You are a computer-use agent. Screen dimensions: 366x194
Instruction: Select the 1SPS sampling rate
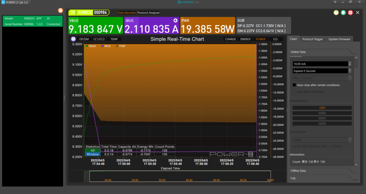click(x=322, y=108)
